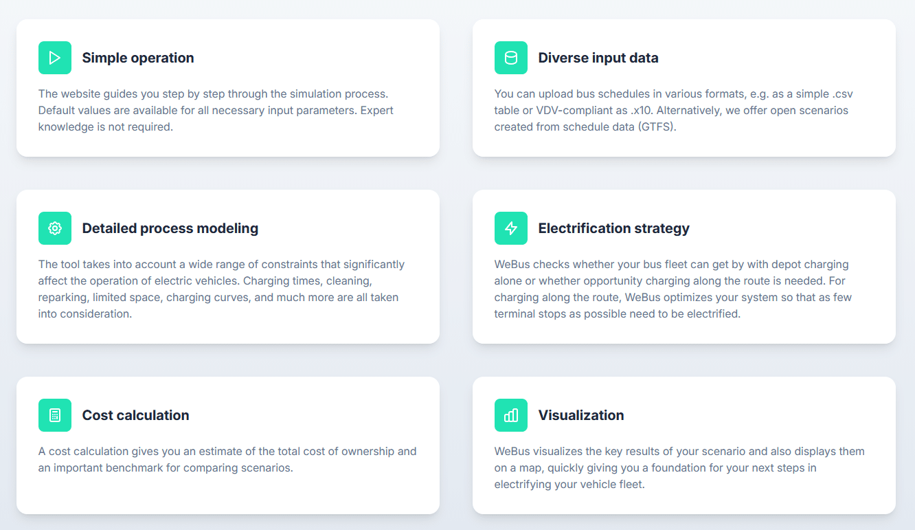Click the paragraph about depot charging alone
The image size is (915, 530).
tap(673, 289)
